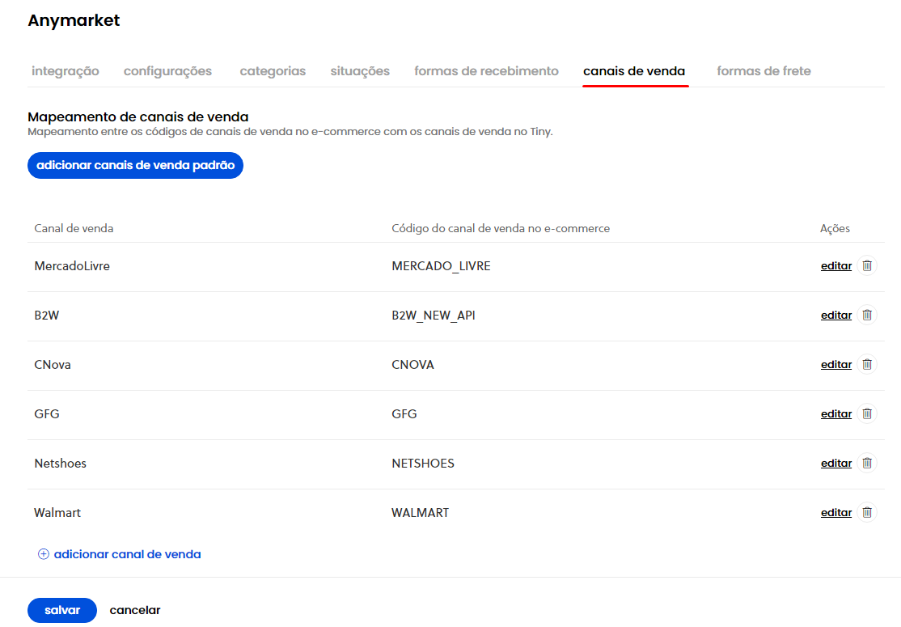Edit the CNova channel mapping
The image size is (901, 627).
coord(836,365)
